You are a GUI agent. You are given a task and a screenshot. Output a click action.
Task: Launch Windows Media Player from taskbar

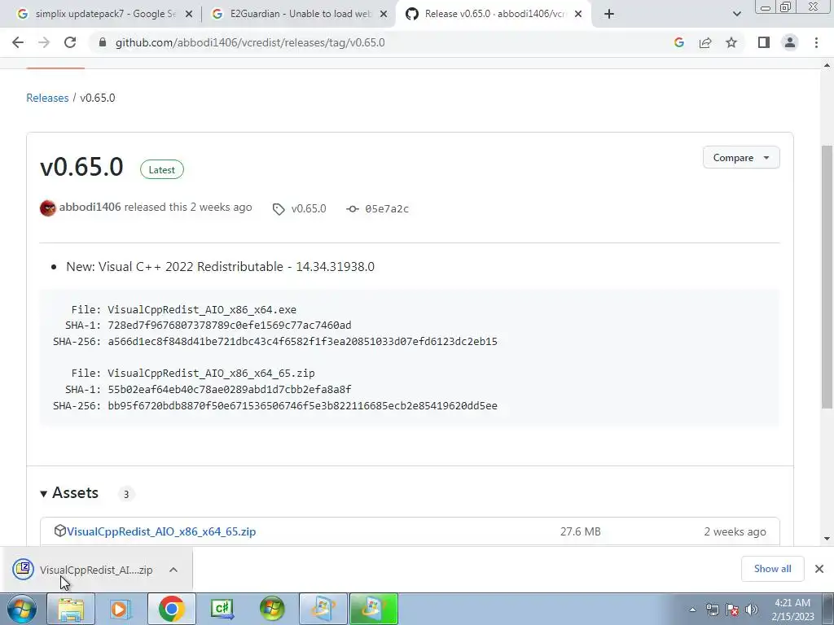pos(121,609)
